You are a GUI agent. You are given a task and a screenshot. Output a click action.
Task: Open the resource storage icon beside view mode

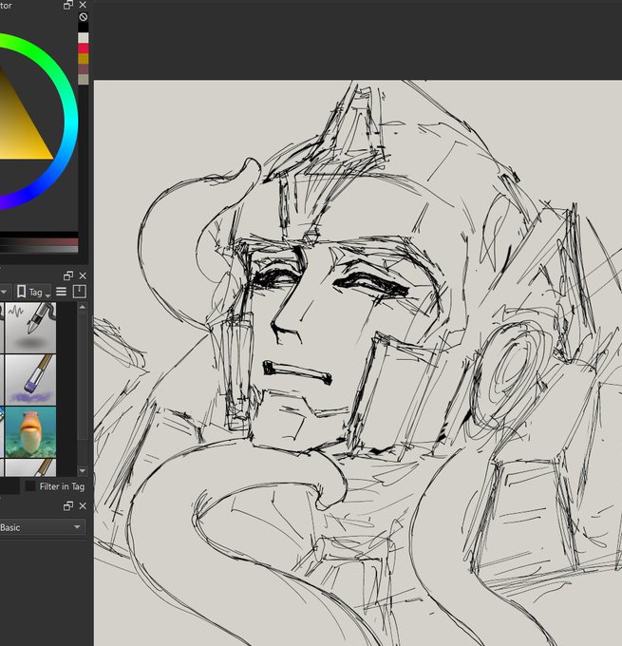pos(79,292)
